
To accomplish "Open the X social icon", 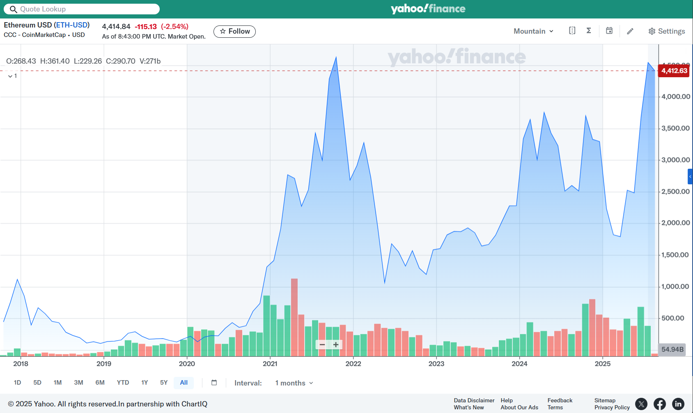I will [641, 404].
